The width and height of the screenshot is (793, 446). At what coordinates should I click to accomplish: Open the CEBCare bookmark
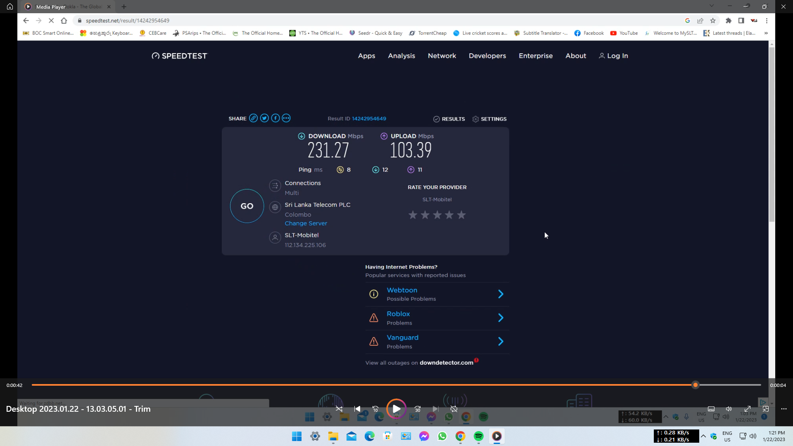click(153, 33)
